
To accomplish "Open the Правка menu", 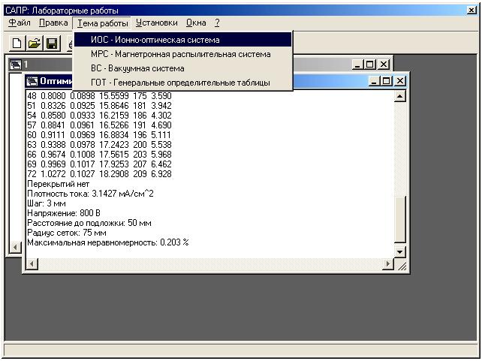I will pos(53,23).
